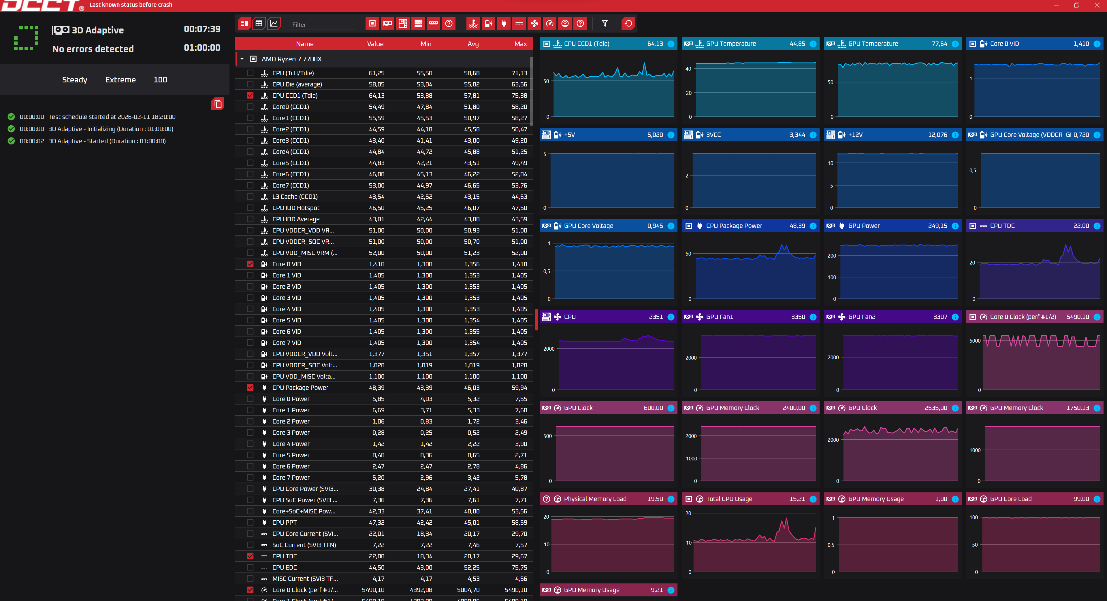Toggle the power plug sensor filter icon

504,24
